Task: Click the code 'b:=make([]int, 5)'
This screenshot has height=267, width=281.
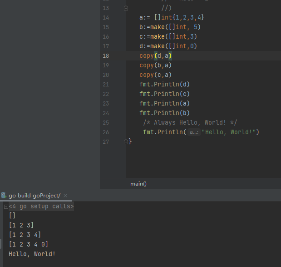Action: [170, 27]
